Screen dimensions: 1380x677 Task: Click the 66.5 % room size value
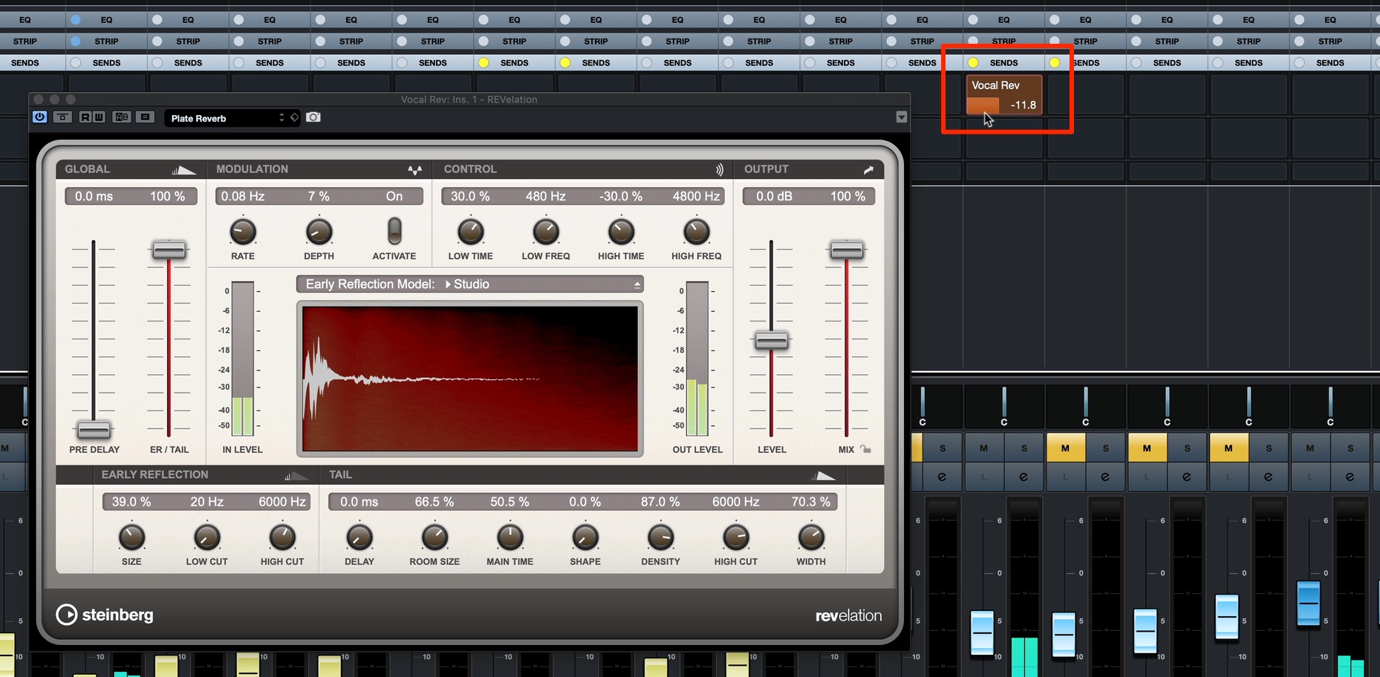[x=434, y=502]
